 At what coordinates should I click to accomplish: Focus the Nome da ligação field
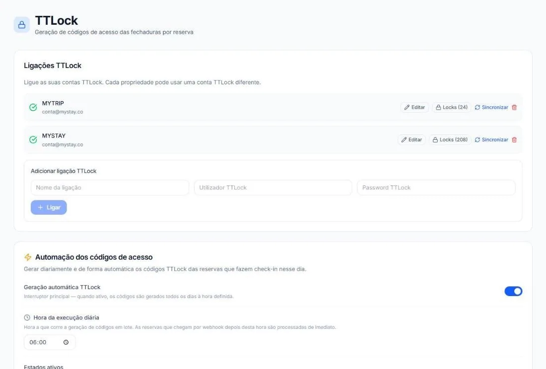point(110,188)
